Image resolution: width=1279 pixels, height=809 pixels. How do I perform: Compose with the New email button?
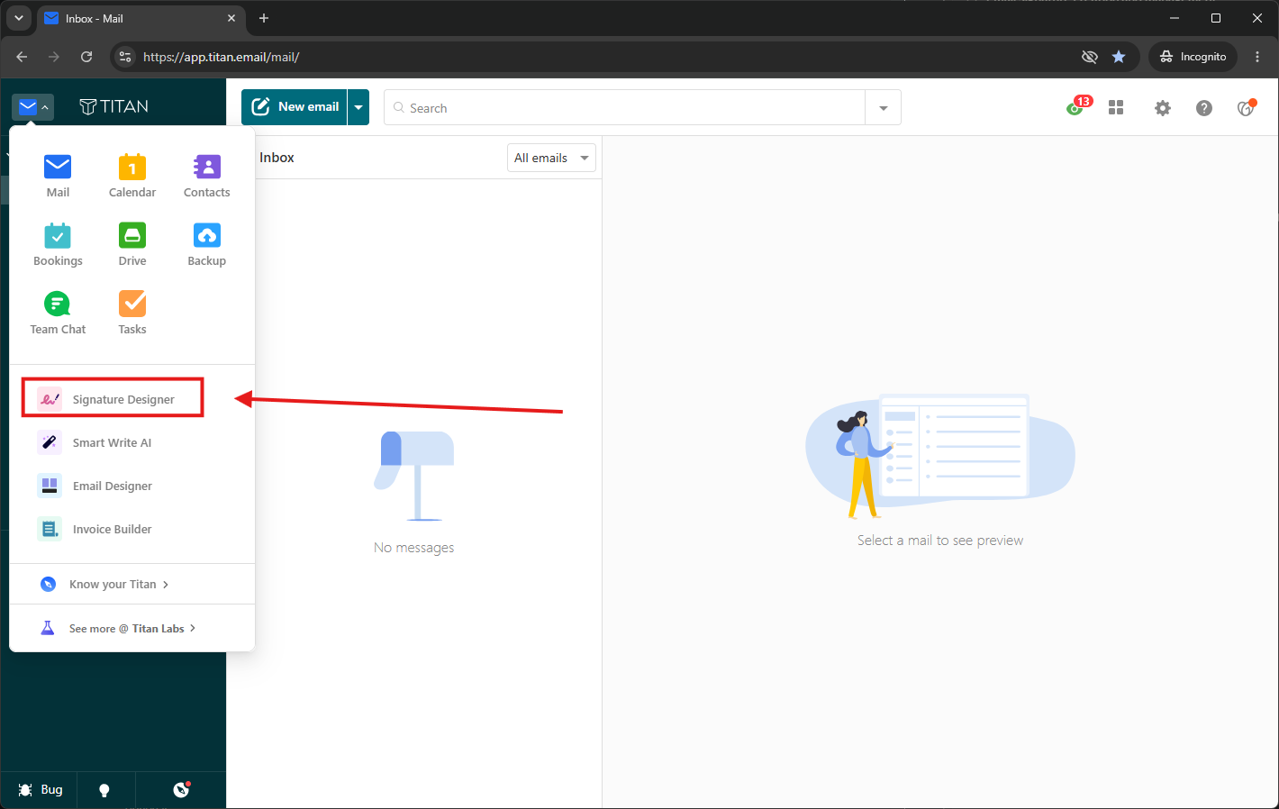[295, 107]
